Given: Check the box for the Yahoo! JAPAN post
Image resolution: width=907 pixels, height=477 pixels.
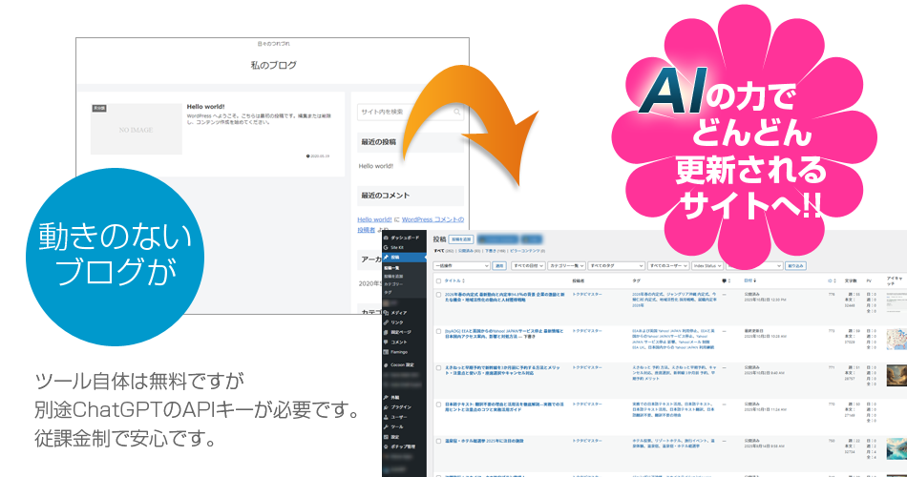Looking at the screenshot, I should pyautogui.click(x=438, y=332).
